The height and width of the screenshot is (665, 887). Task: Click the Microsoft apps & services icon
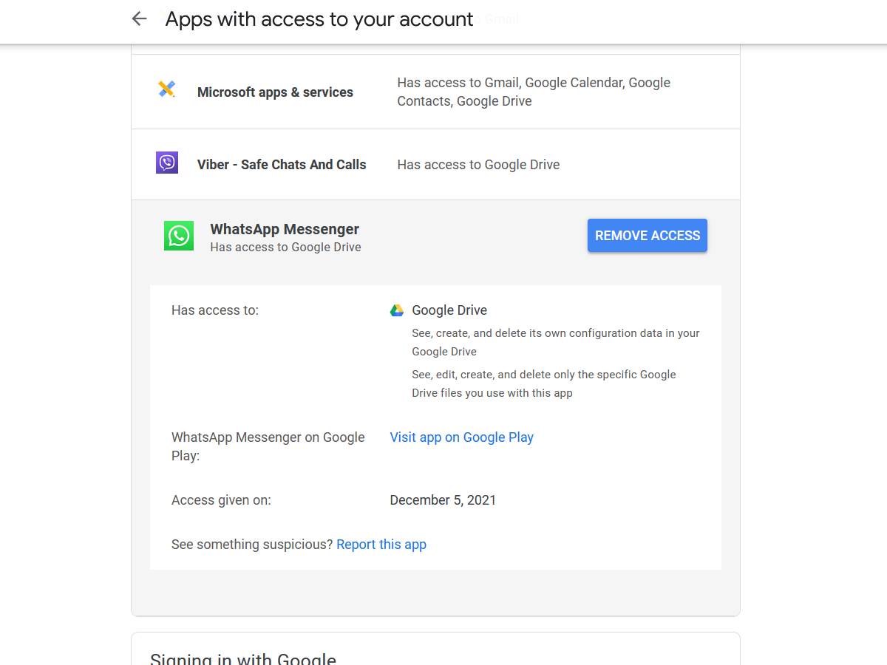(168, 87)
